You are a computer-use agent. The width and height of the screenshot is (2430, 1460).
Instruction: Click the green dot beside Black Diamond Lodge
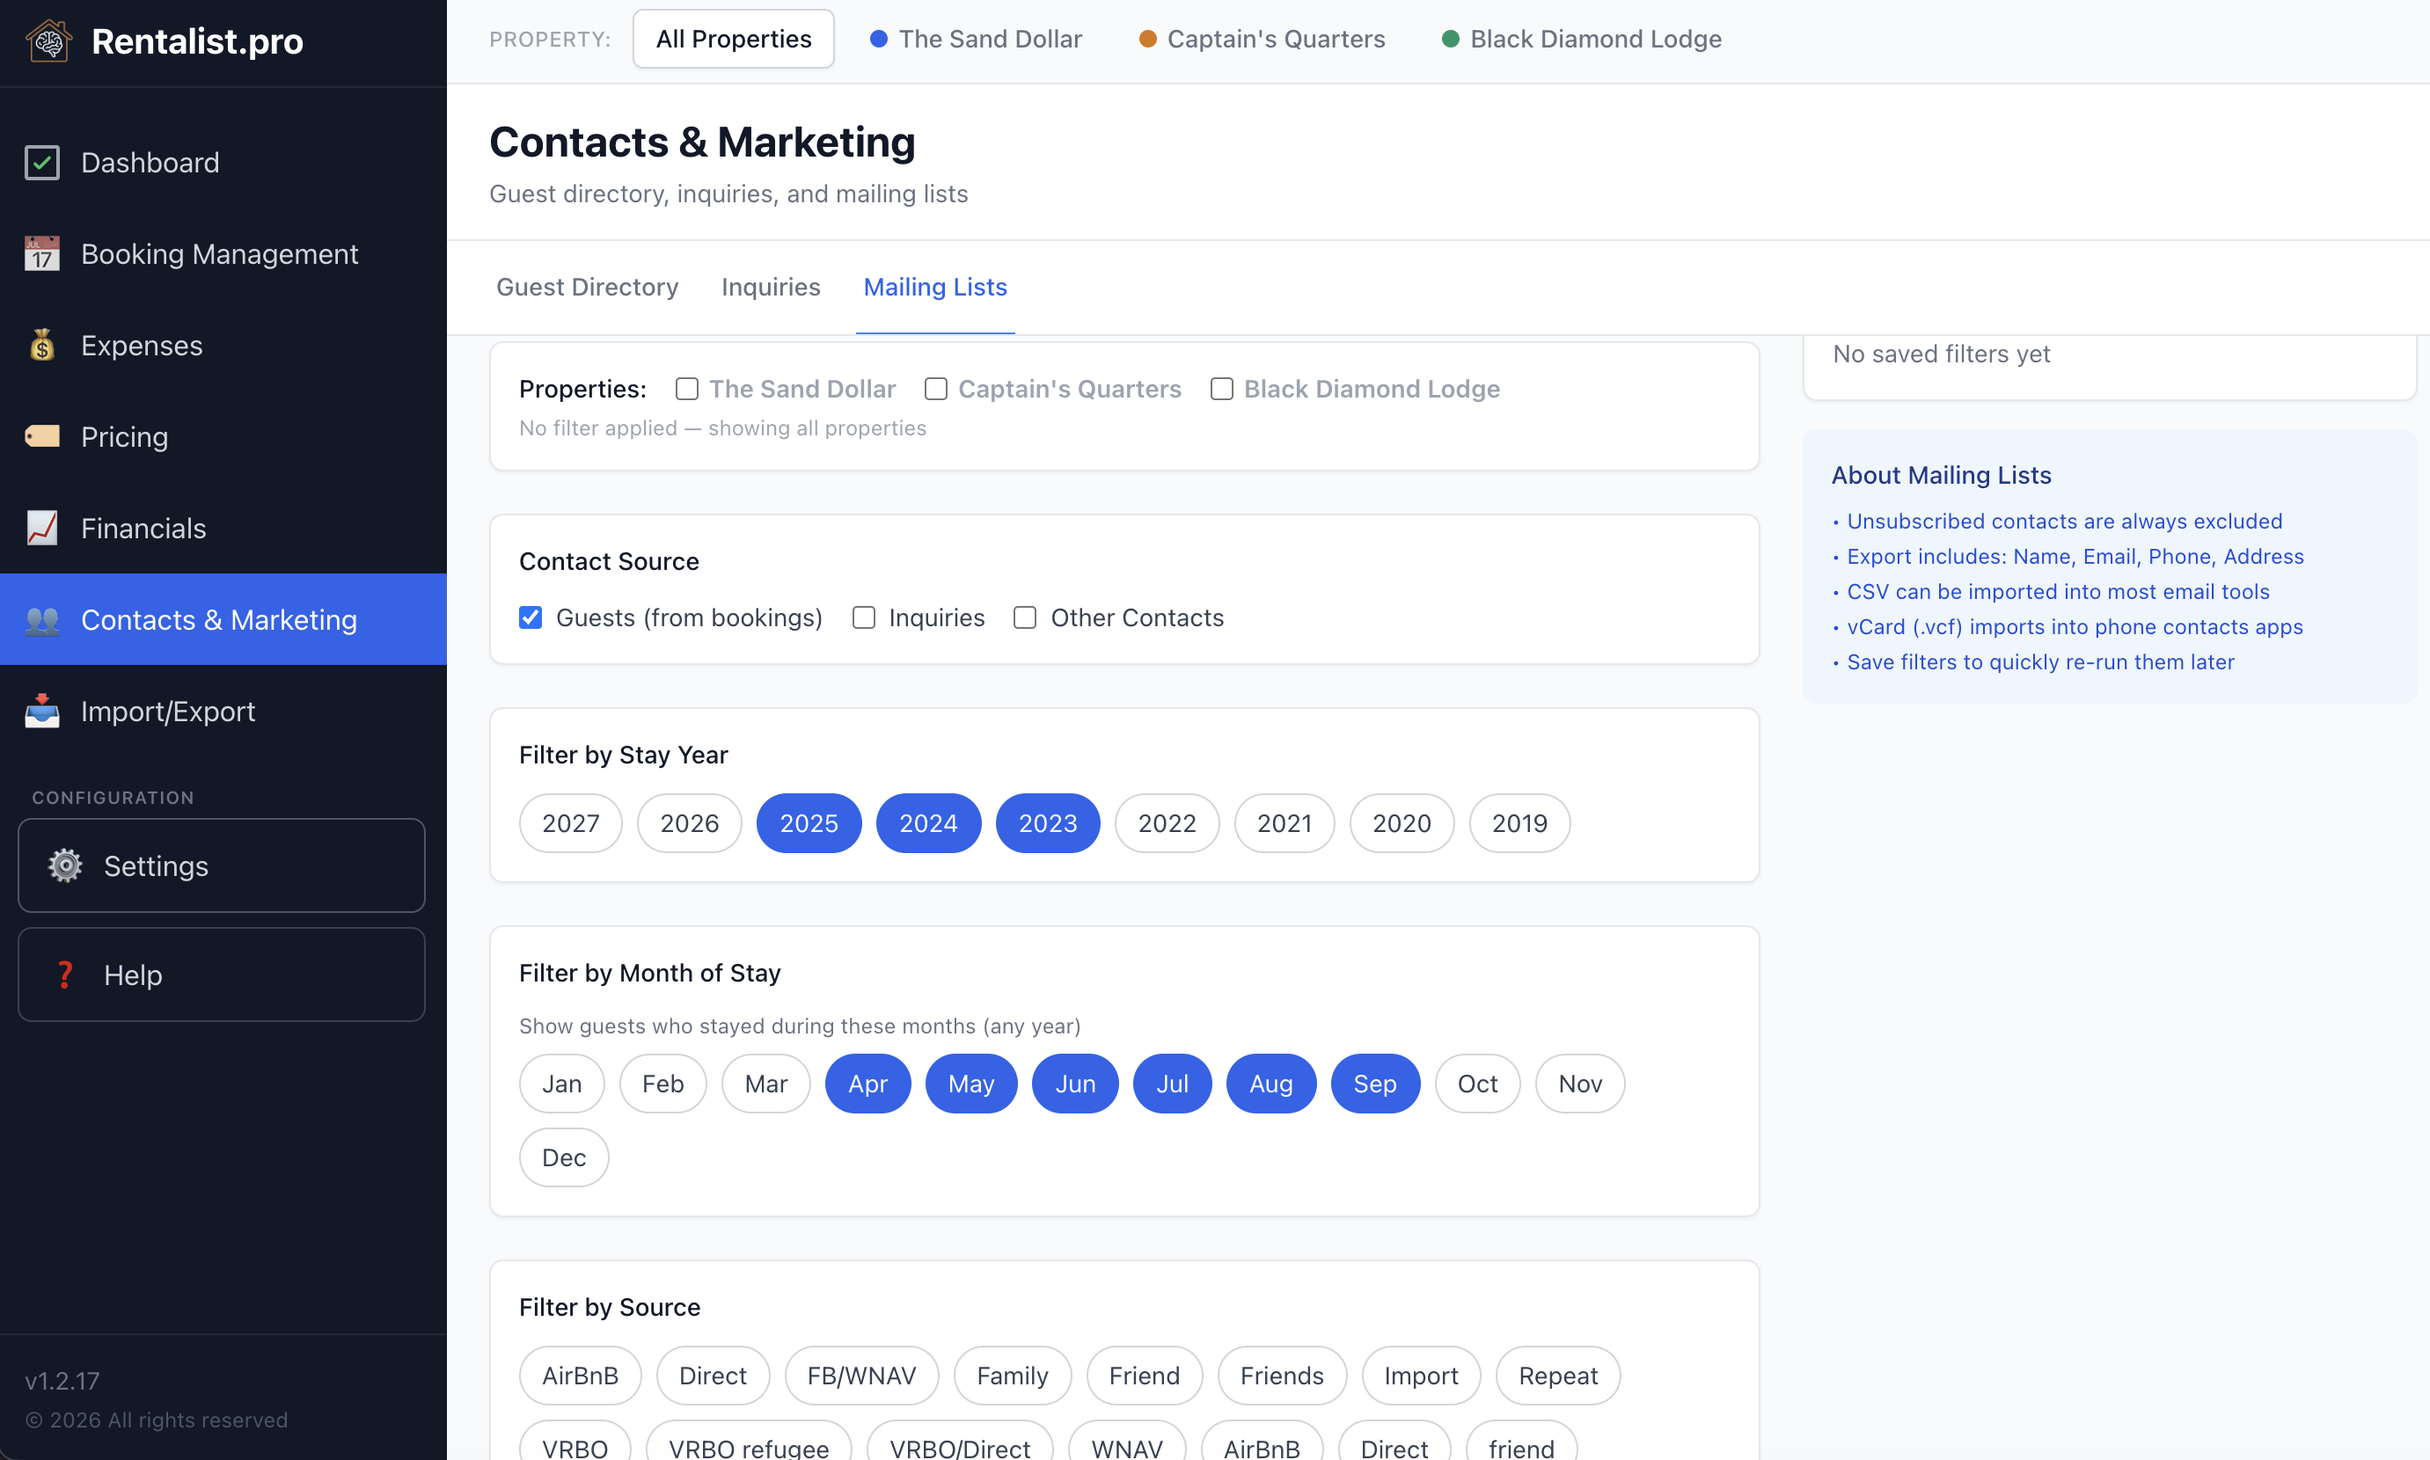tap(1449, 39)
